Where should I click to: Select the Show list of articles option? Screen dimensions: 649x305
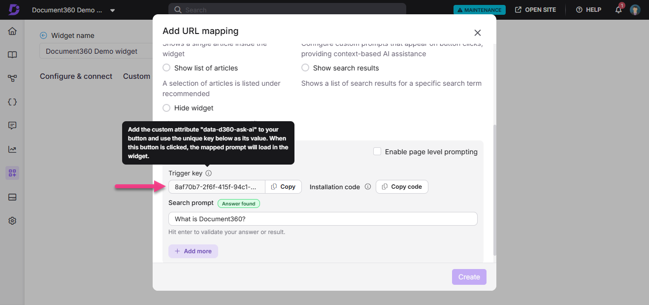[167, 68]
